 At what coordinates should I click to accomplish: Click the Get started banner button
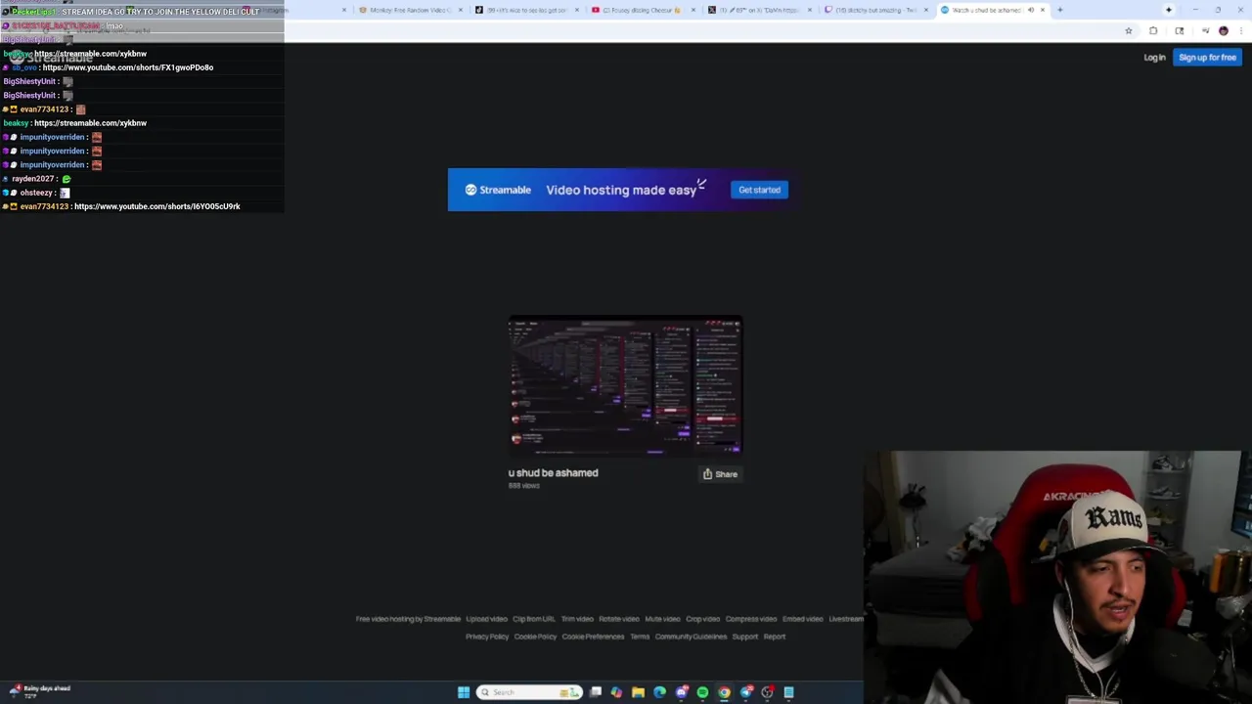point(759,190)
